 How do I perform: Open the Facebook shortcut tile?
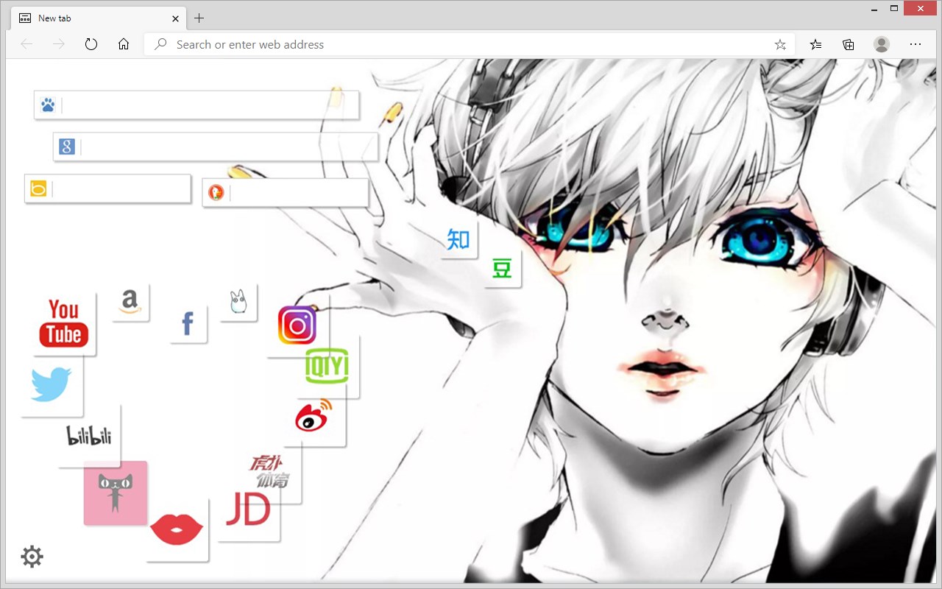(x=188, y=323)
